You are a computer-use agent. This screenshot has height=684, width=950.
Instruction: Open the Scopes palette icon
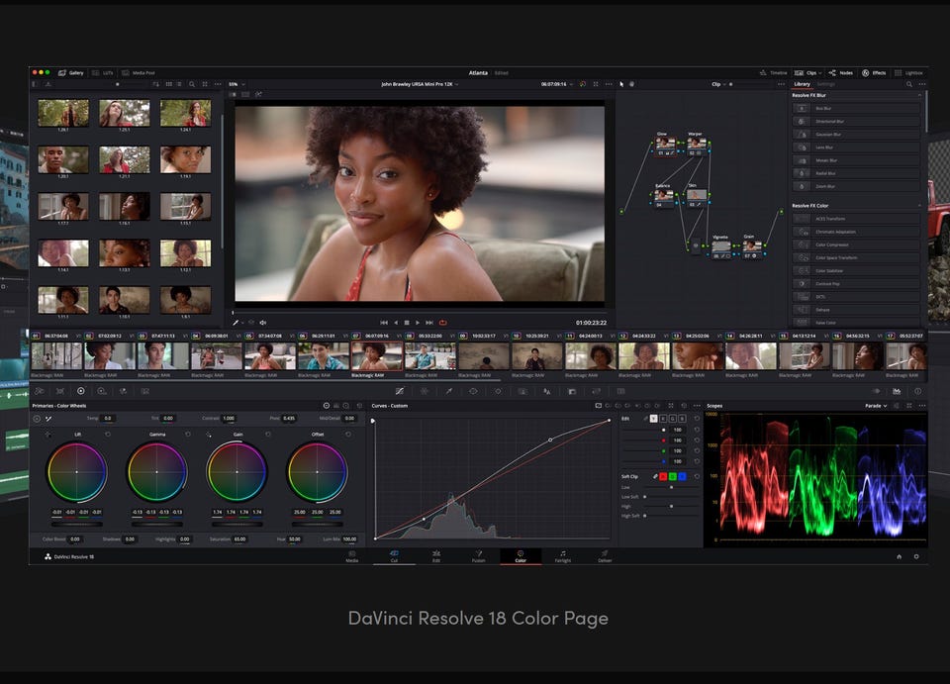click(897, 391)
